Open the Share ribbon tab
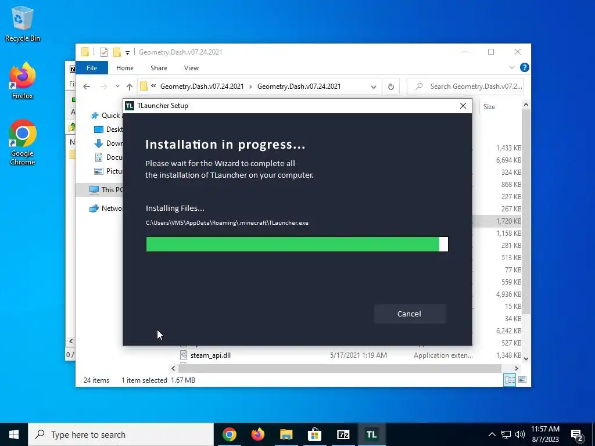This screenshot has height=446, width=595. pos(159,68)
